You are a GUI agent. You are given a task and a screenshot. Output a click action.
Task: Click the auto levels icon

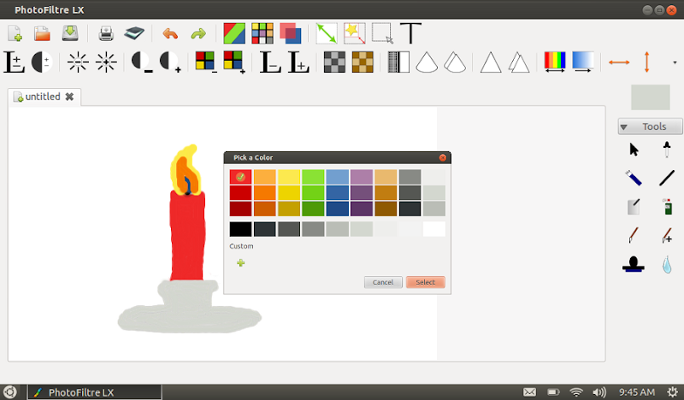[x=14, y=62]
